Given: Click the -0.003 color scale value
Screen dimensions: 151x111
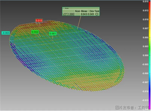Looking at the screenshot, I should [145, 64].
